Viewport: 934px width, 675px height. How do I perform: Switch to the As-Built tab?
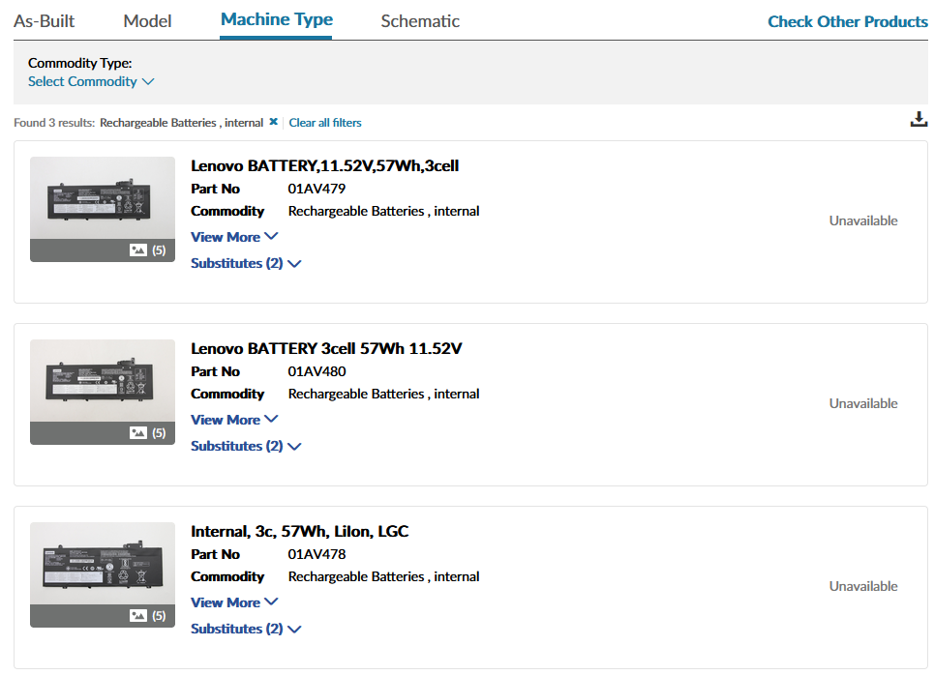point(44,21)
